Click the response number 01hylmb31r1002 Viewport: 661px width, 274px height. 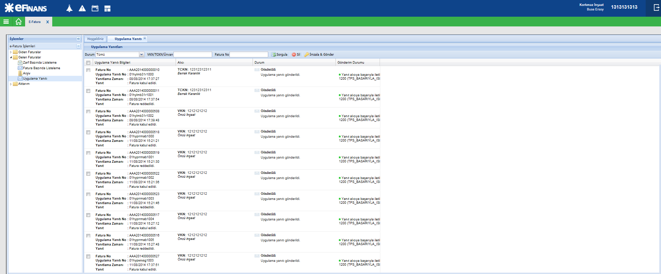coord(141,116)
